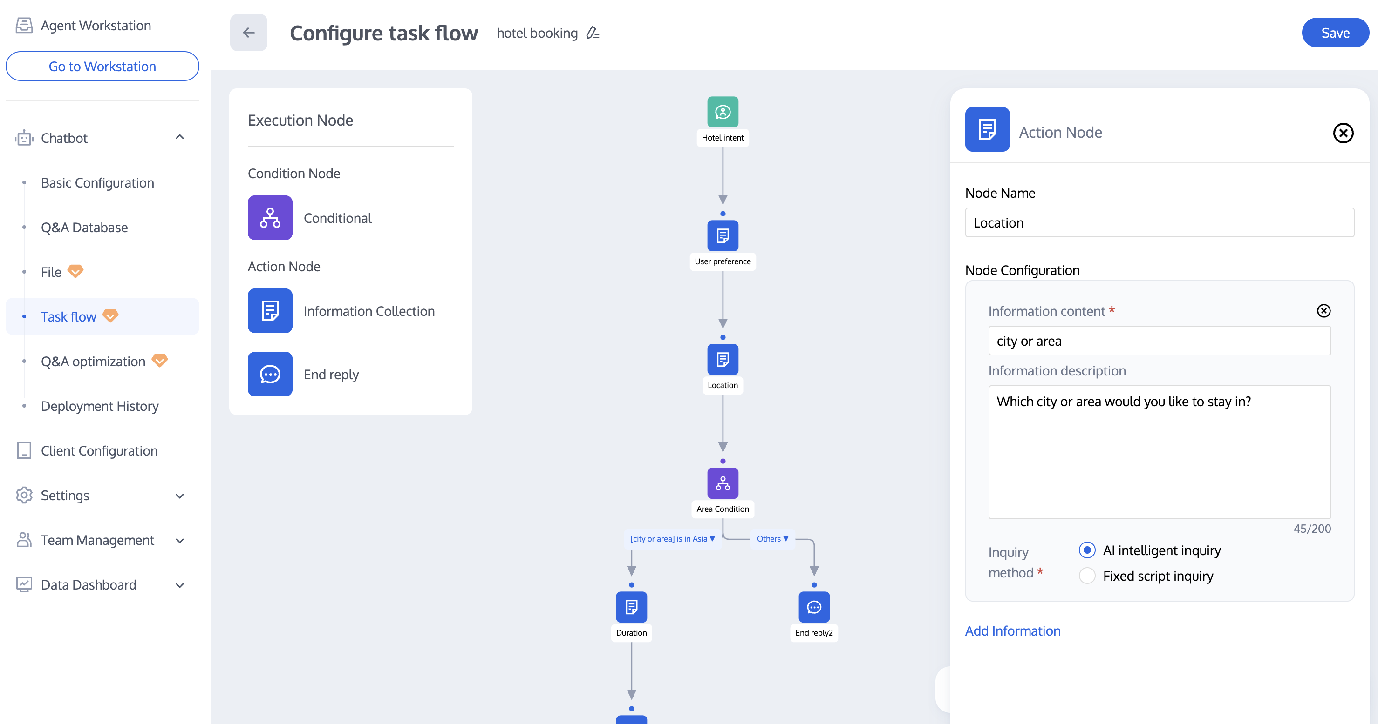The image size is (1378, 724).
Task: Click the Information Collection node icon
Action: (270, 311)
